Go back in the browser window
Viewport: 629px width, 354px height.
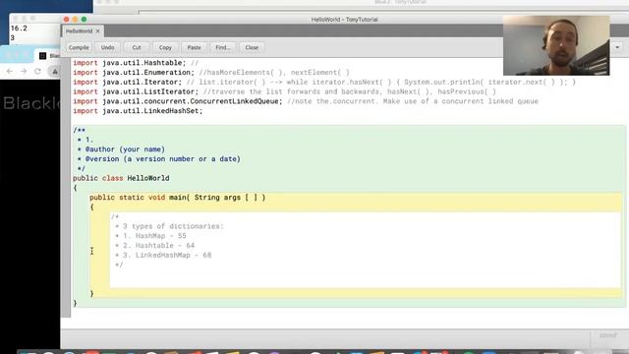coord(10,71)
